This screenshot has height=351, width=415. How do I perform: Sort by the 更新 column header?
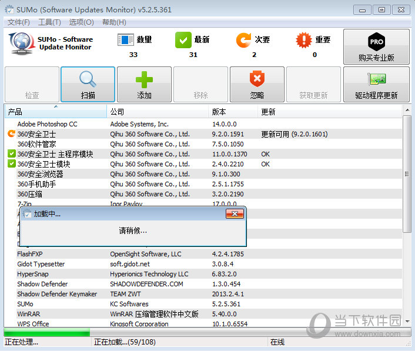tap(330, 112)
